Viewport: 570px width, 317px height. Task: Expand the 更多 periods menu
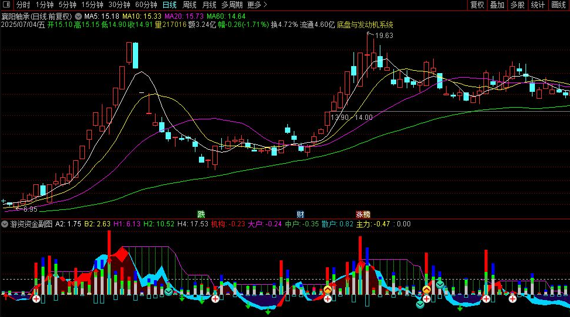click(257, 5)
